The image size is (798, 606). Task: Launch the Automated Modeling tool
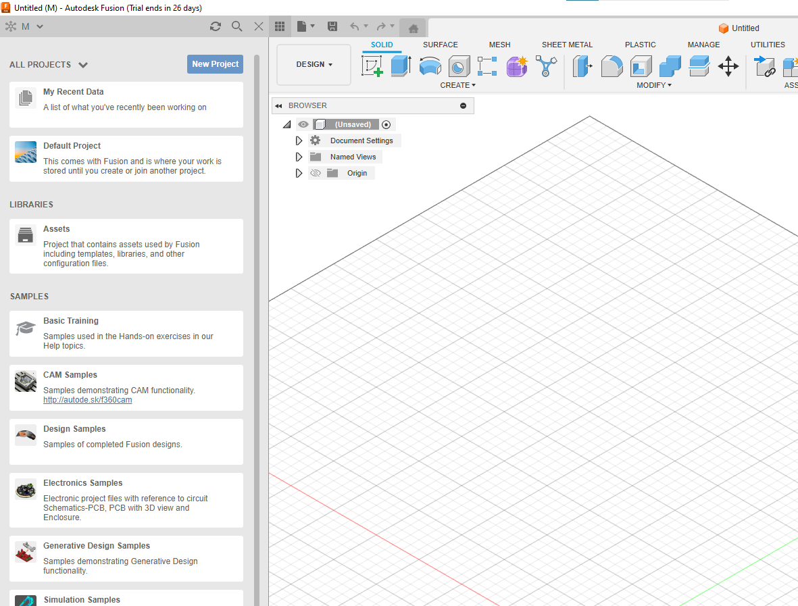pos(546,66)
